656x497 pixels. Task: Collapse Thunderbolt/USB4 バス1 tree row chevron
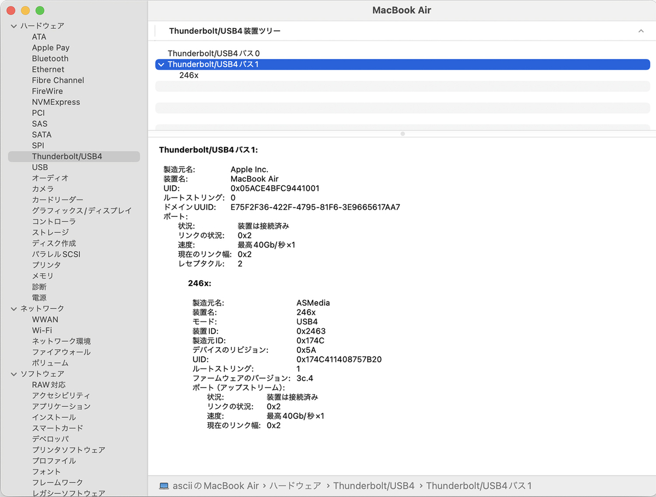tap(160, 64)
